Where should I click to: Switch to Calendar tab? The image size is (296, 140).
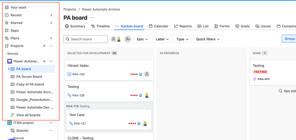pos(159,26)
